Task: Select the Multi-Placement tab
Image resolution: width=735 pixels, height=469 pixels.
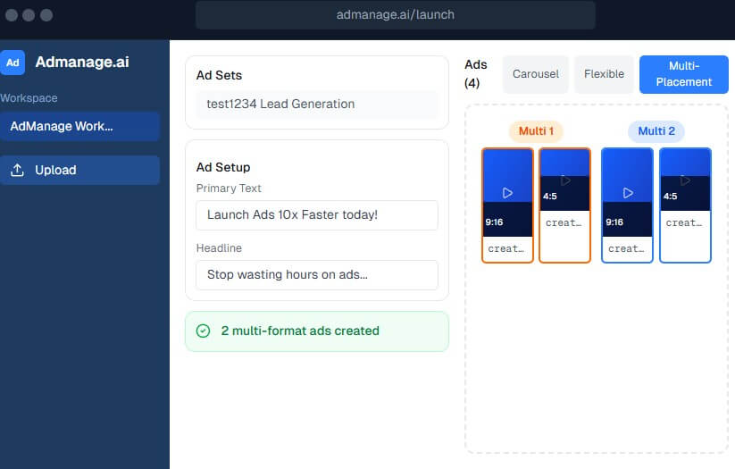Action: (x=684, y=74)
